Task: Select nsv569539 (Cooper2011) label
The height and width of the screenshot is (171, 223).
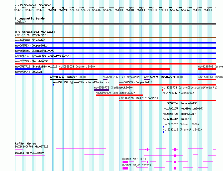Action: click(136, 82)
